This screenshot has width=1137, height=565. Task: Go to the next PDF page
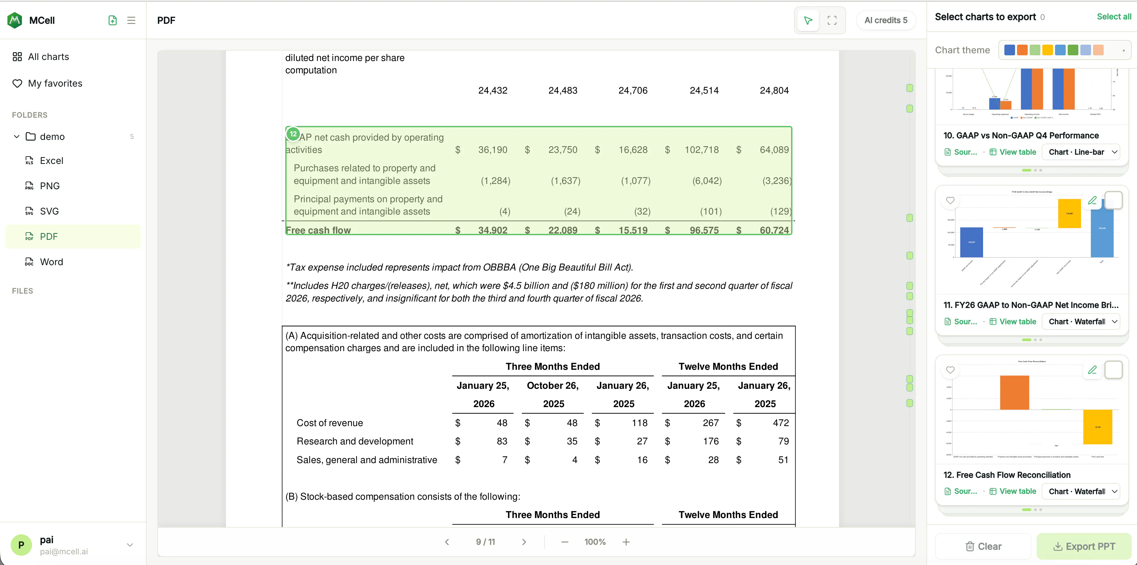524,542
